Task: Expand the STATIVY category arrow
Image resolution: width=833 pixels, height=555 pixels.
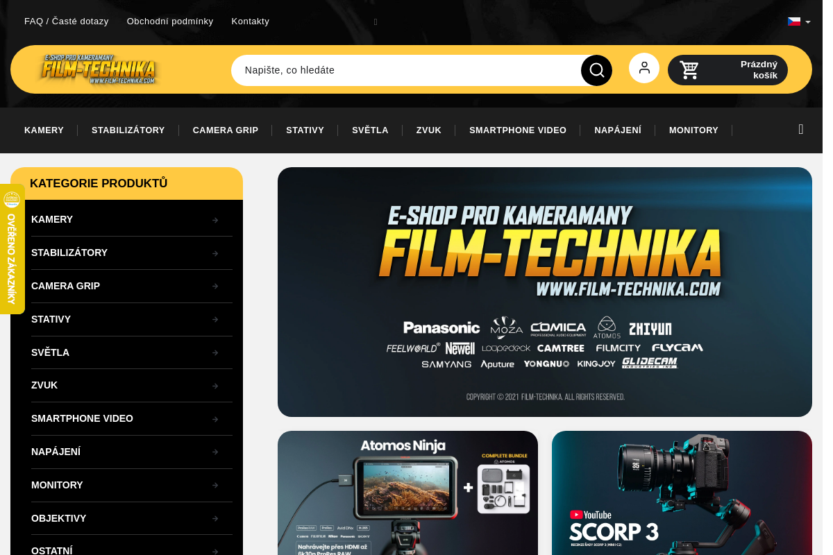Action: coord(215,320)
